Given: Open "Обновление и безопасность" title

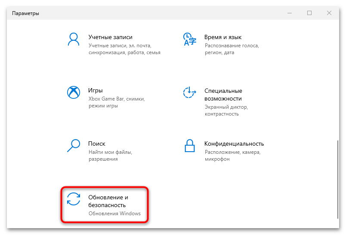Looking at the screenshot, I should [x=108, y=201].
